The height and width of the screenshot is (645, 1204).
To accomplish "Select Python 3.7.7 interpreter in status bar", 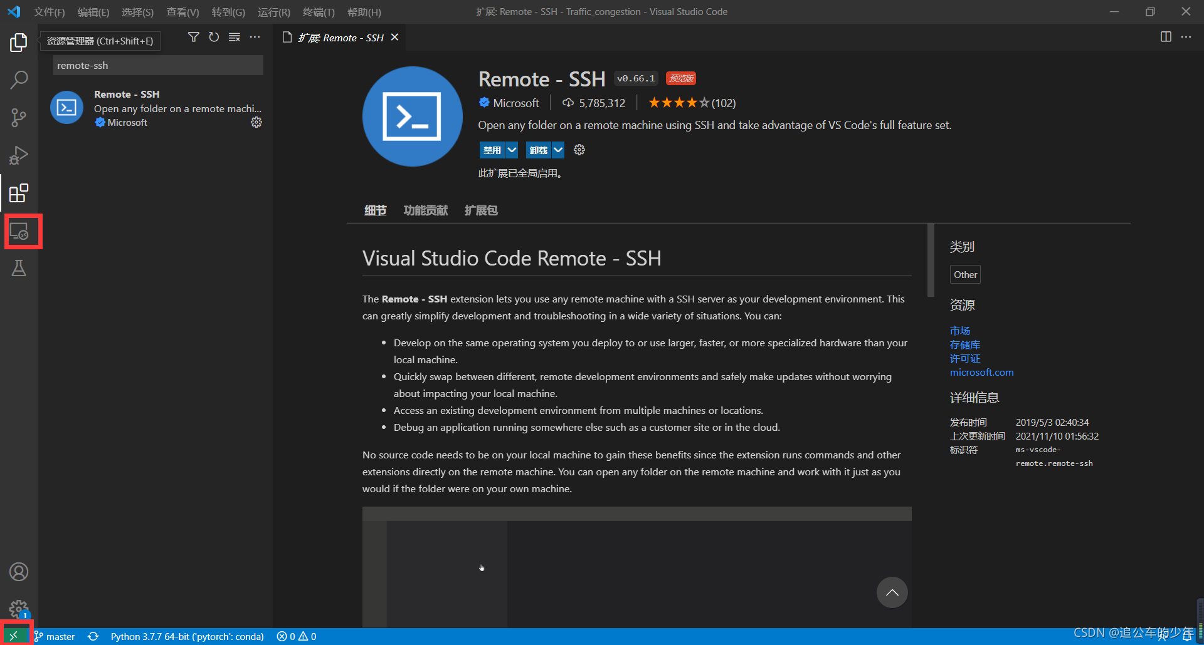I will tap(187, 636).
